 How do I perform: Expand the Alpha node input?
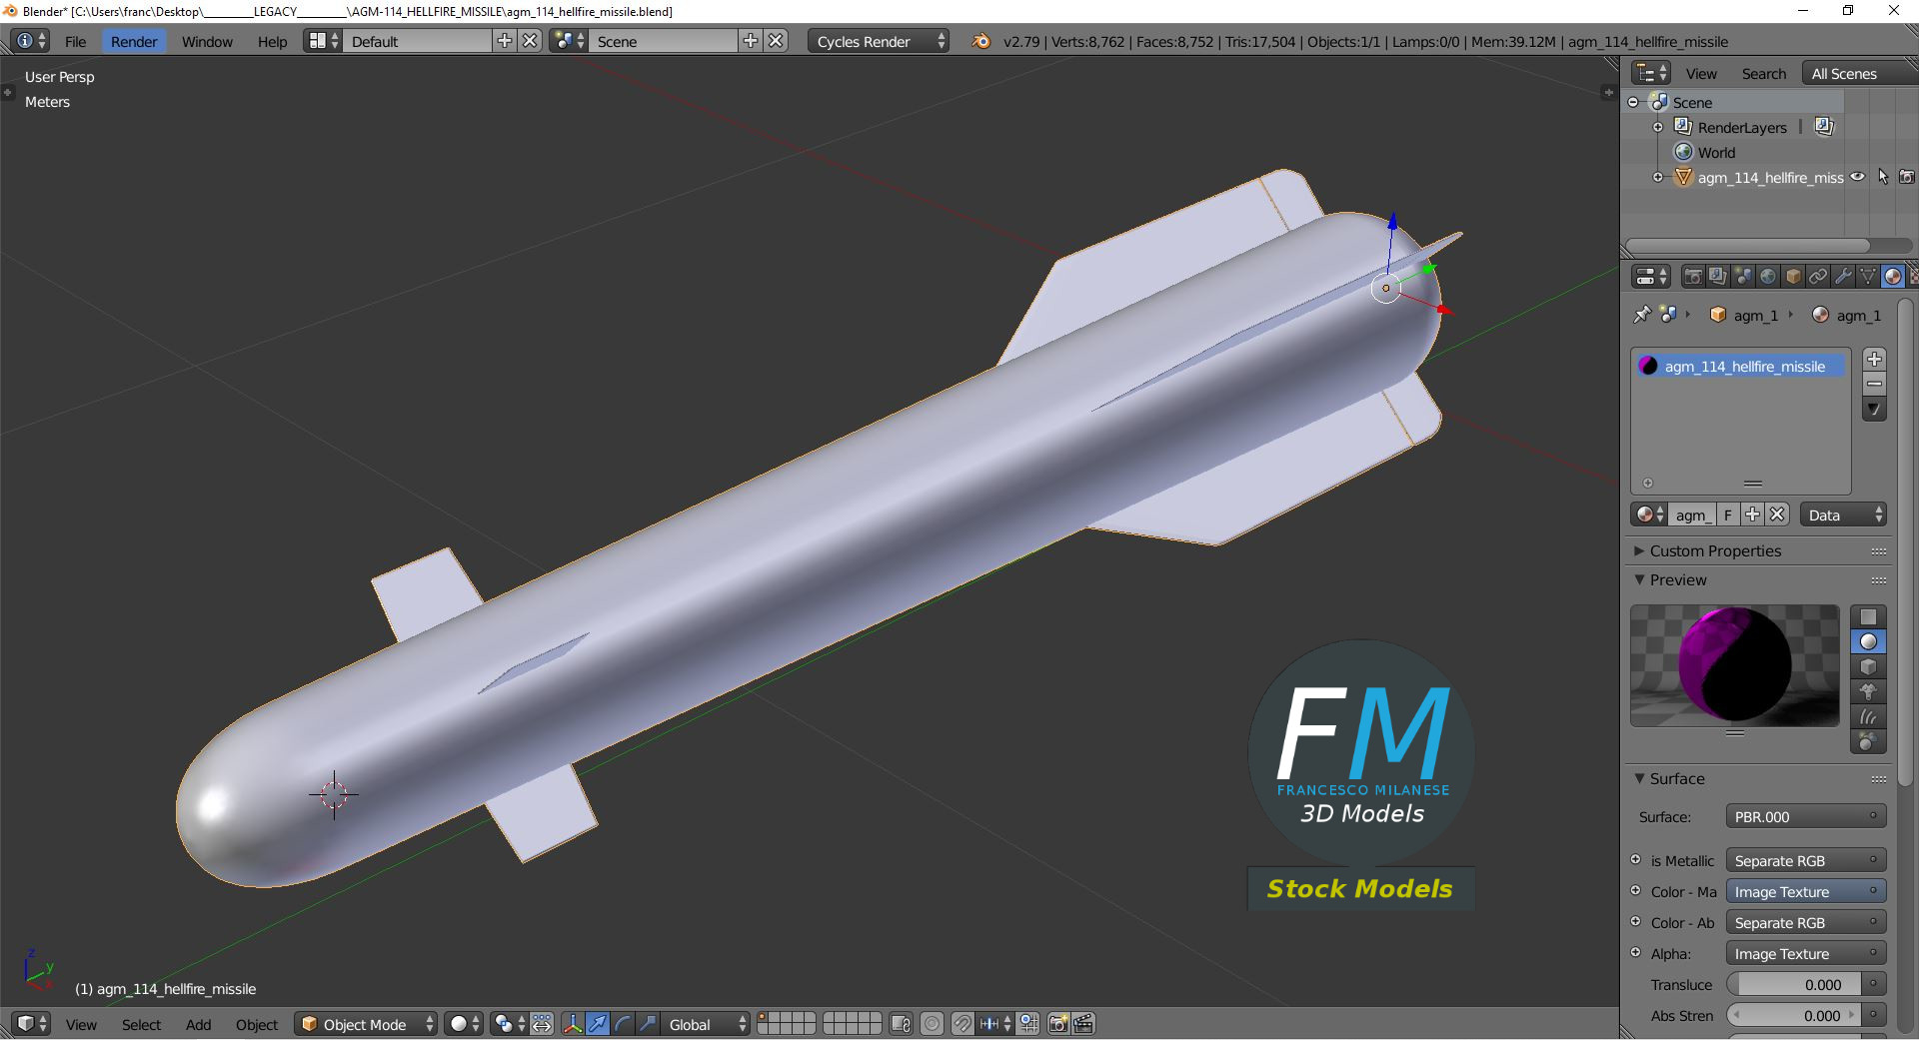(x=1636, y=952)
